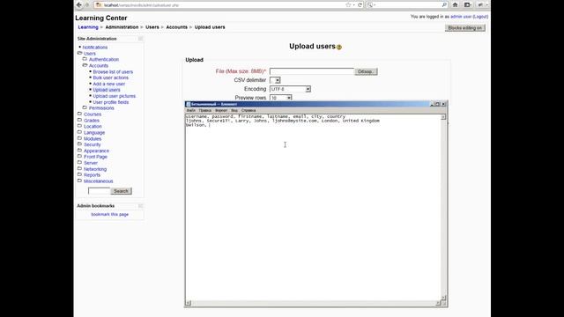Click the Authentication folder icon
Image resolution: width=564 pixels, height=317 pixels.
[x=85, y=59]
